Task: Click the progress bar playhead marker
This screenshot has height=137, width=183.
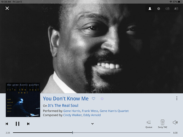Action: [x=73, y=133]
